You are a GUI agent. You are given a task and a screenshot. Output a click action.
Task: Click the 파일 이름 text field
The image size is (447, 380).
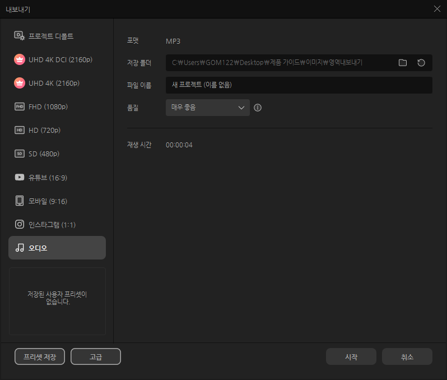pyautogui.click(x=299, y=85)
